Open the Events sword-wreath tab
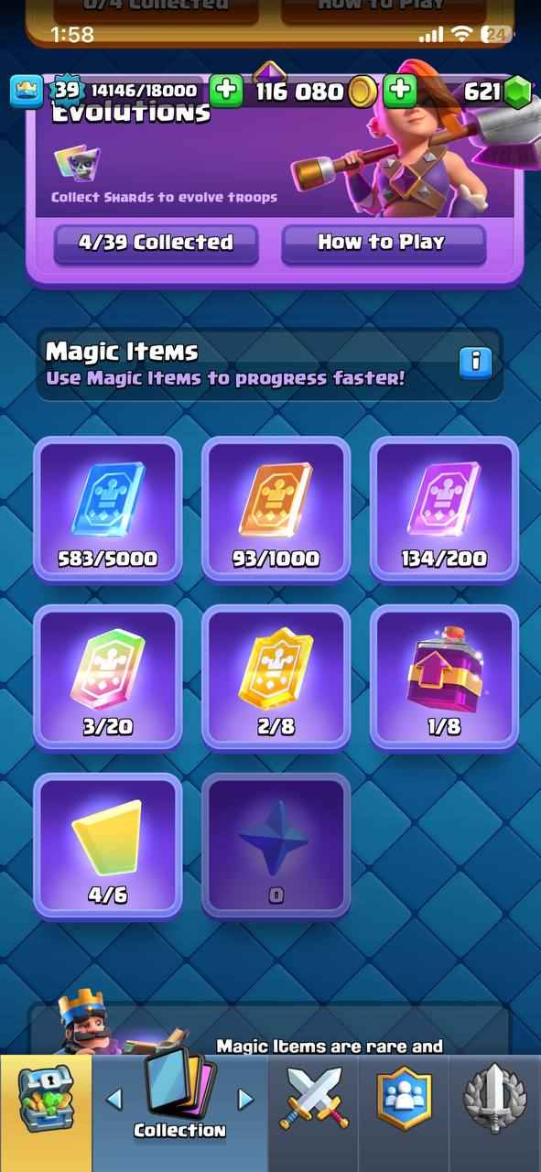This screenshot has width=541, height=1172. (x=494, y=1098)
